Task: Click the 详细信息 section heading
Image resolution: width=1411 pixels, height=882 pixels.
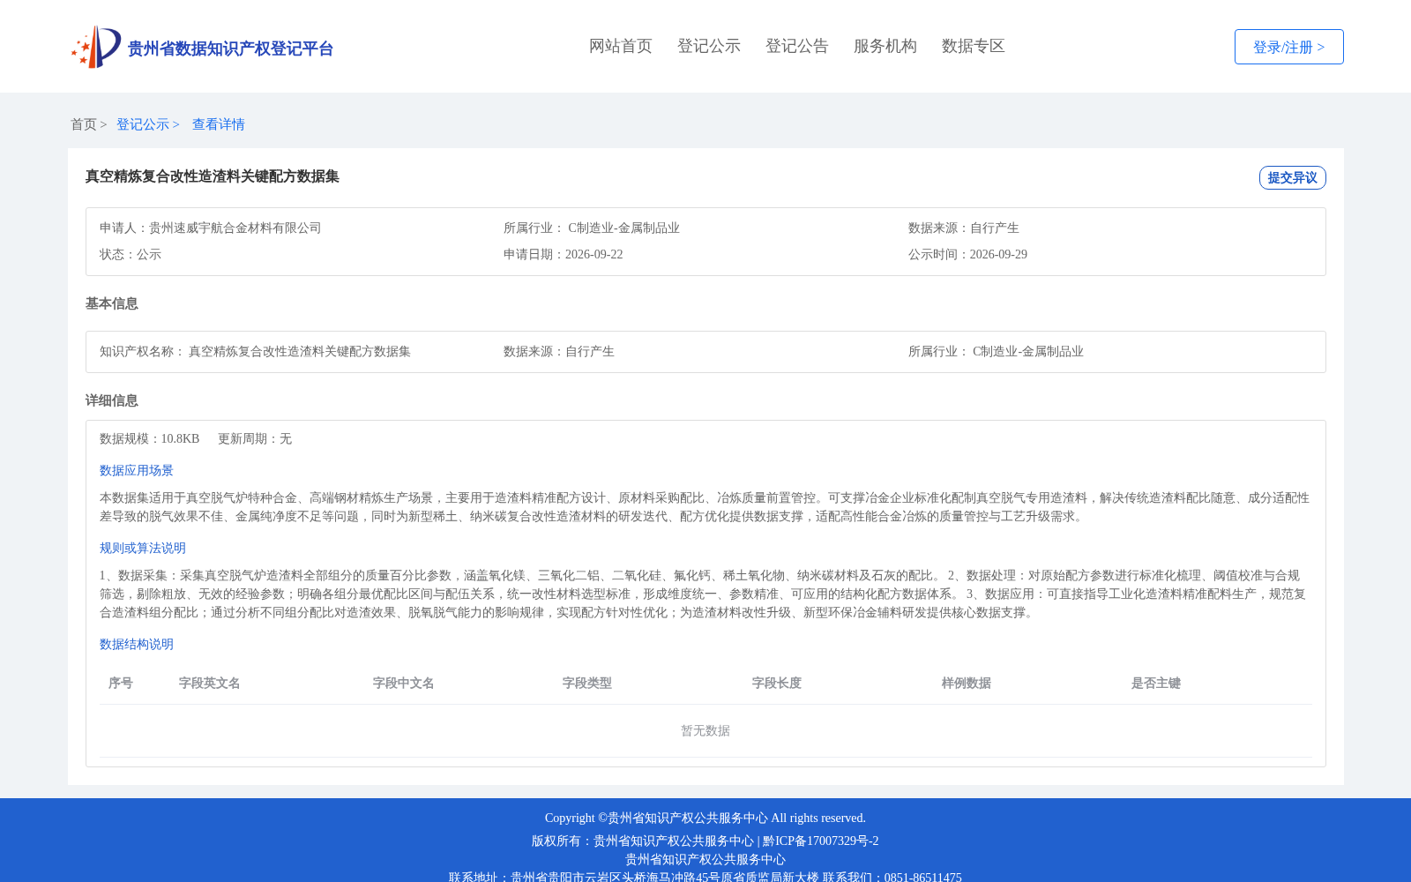Action: tap(112, 400)
